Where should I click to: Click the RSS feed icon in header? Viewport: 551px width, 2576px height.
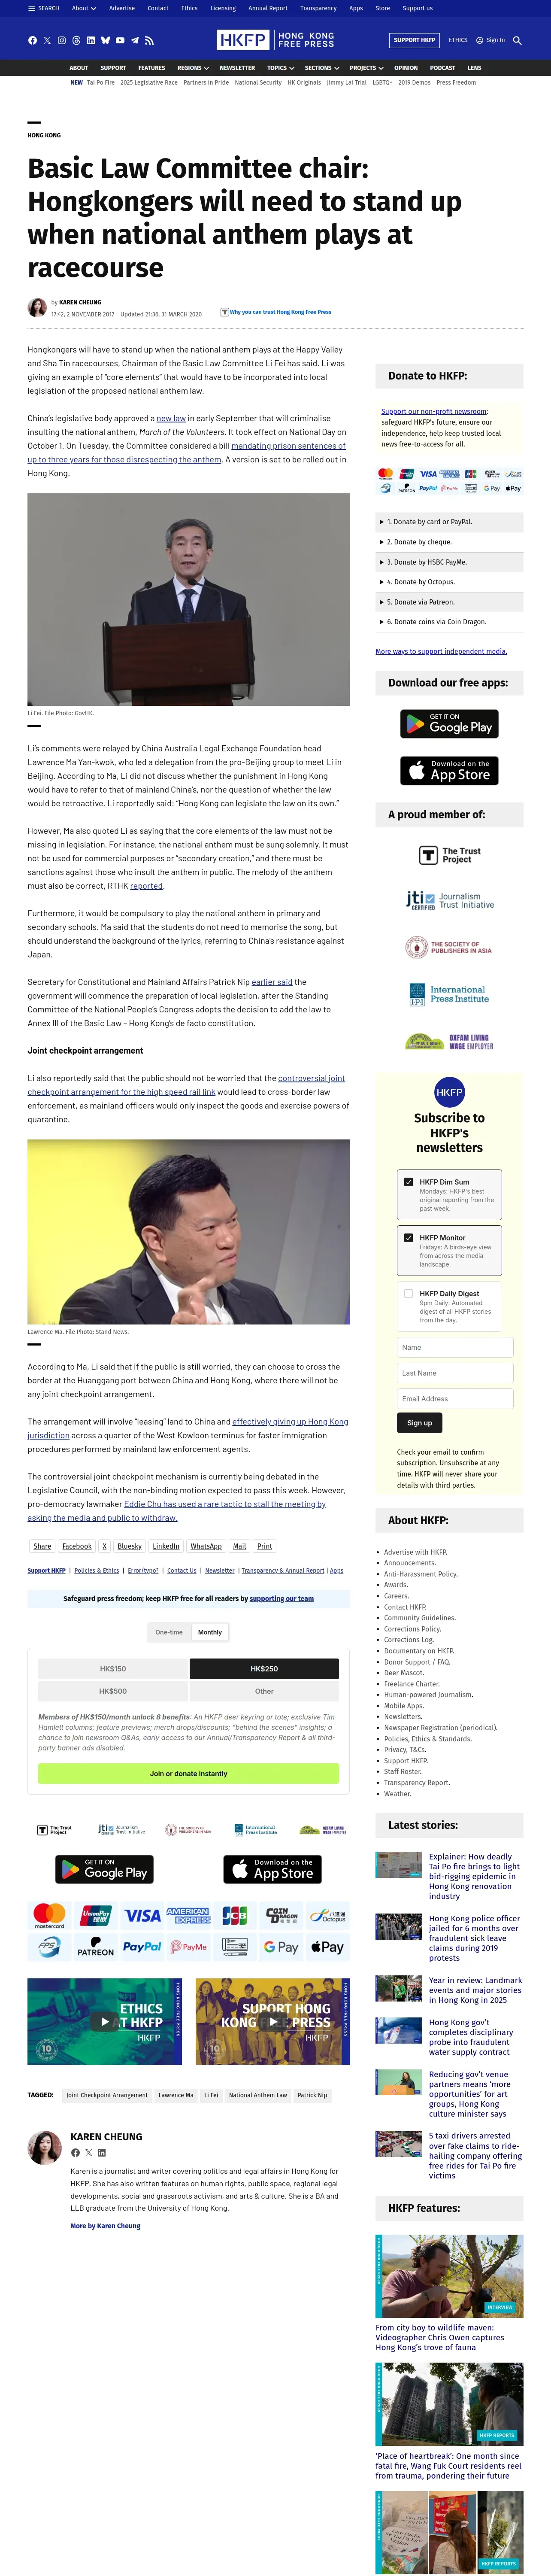pyautogui.click(x=149, y=41)
